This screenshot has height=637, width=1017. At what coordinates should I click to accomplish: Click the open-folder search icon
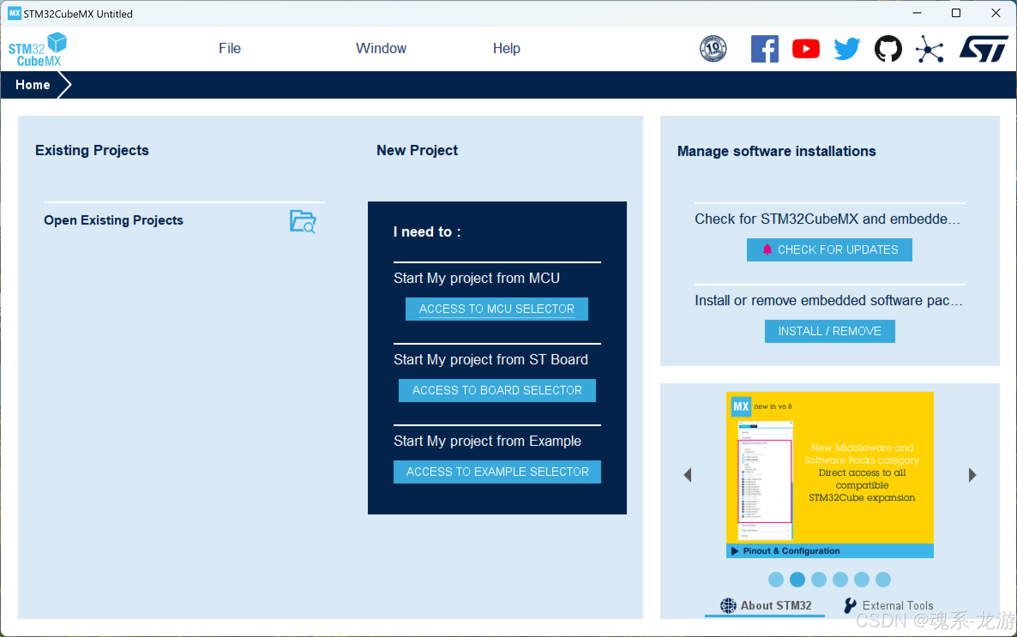click(x=303, y=221)
